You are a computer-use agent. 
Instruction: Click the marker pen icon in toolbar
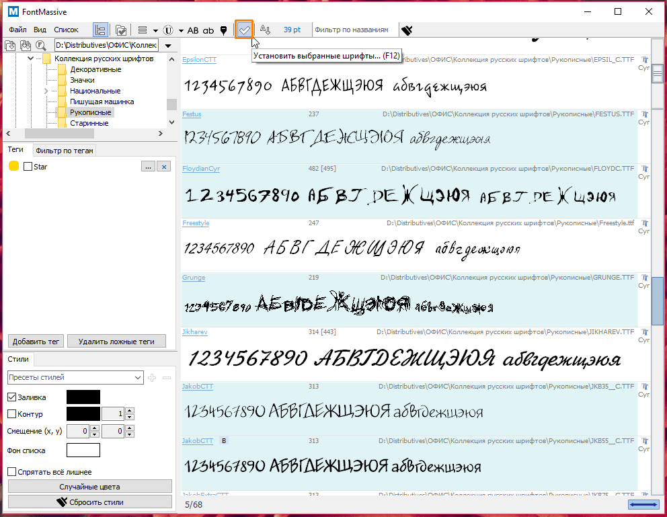coord(223,30)
